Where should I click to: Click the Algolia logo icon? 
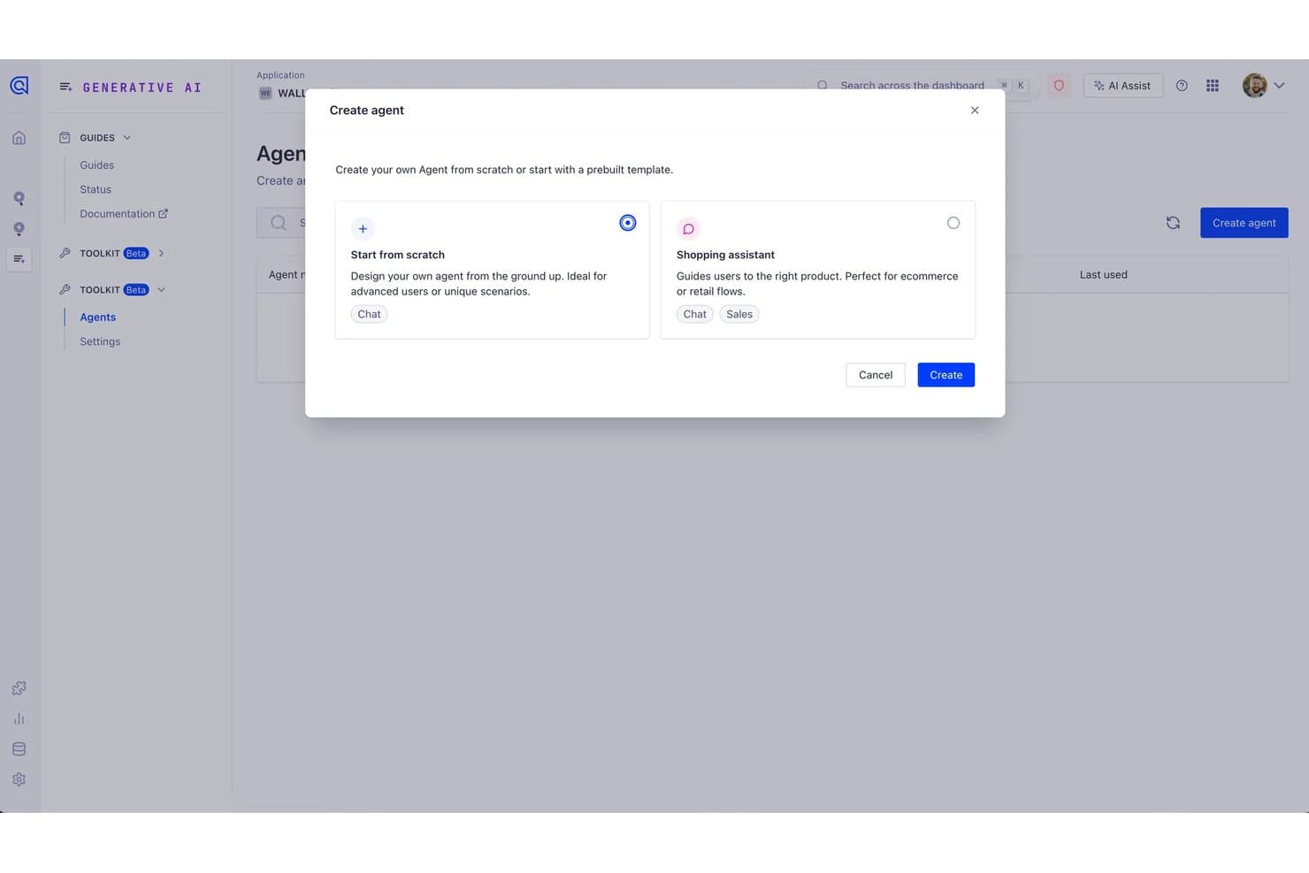[x=19, y=86]
